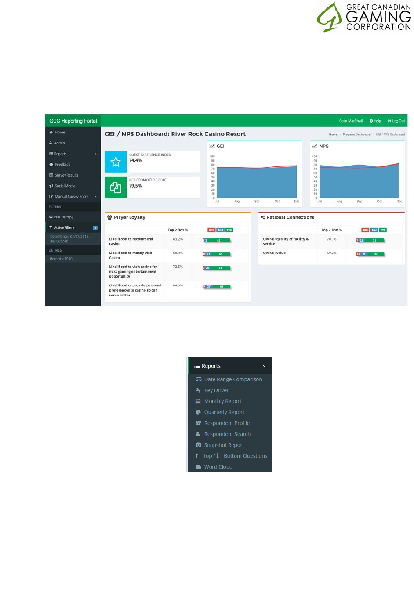Viewport: 414px width, 613px height.
Task: Click the Monthly Report calendar icon
Action: click(198, 401)
